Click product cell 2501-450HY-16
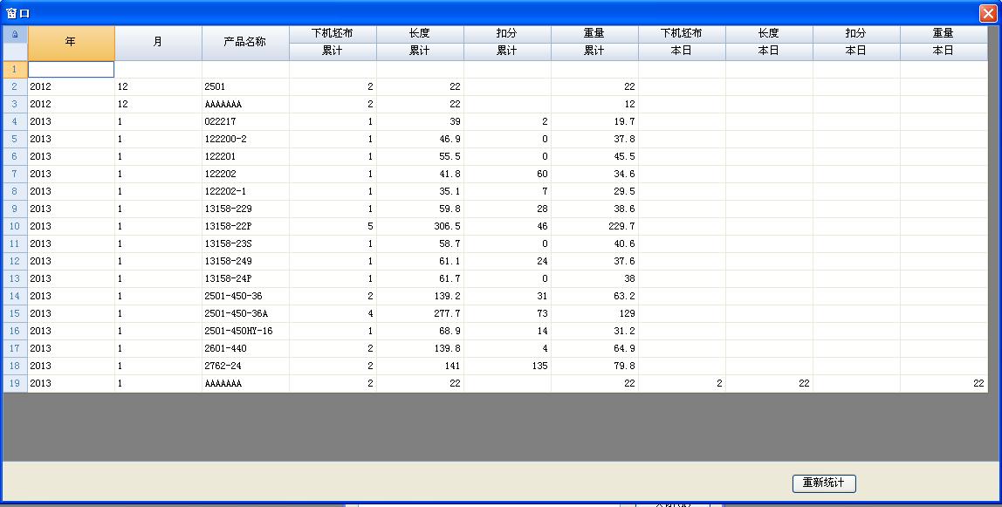Viewport: 1002px width, 507px height. pos(245,331)
